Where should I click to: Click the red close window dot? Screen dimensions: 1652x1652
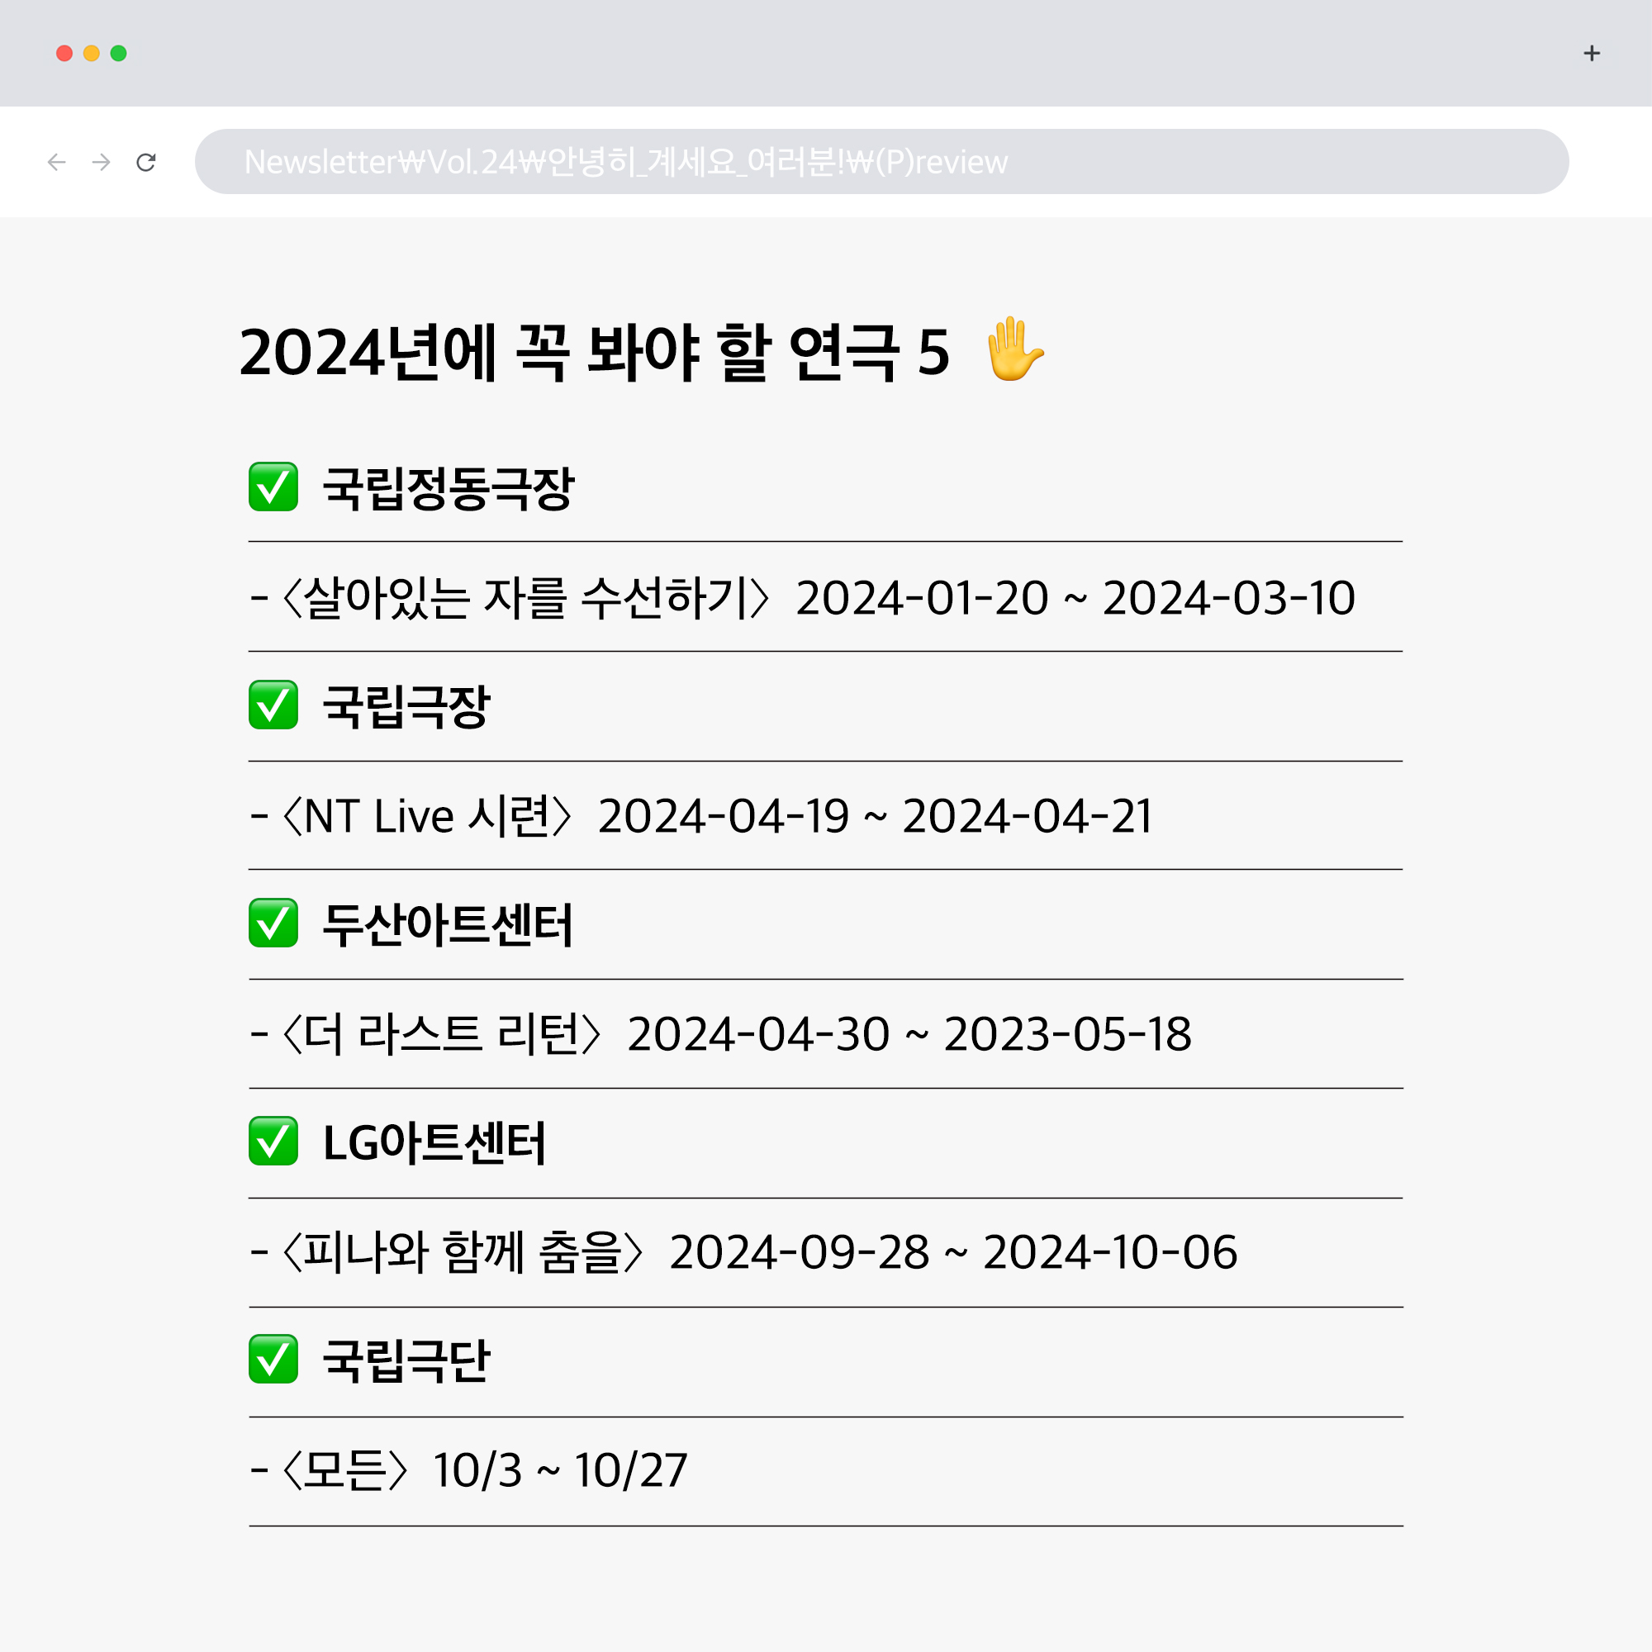pyautogui.click(x=64, y=53)
